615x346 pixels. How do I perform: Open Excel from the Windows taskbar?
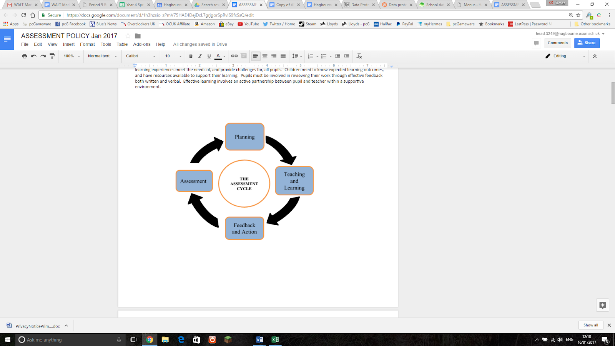point(275,339)
